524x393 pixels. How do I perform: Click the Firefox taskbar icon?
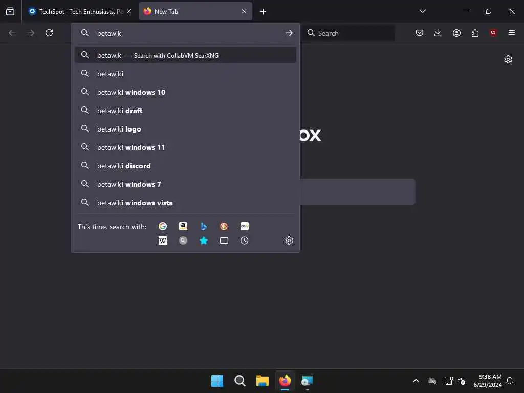point(285,381)
